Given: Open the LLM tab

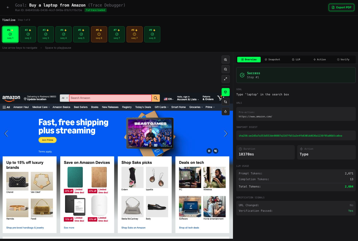Looking at the screenshot, I should tap(296, 60).
